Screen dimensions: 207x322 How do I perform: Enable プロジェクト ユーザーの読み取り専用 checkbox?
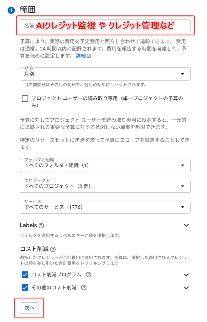[25, 99]
